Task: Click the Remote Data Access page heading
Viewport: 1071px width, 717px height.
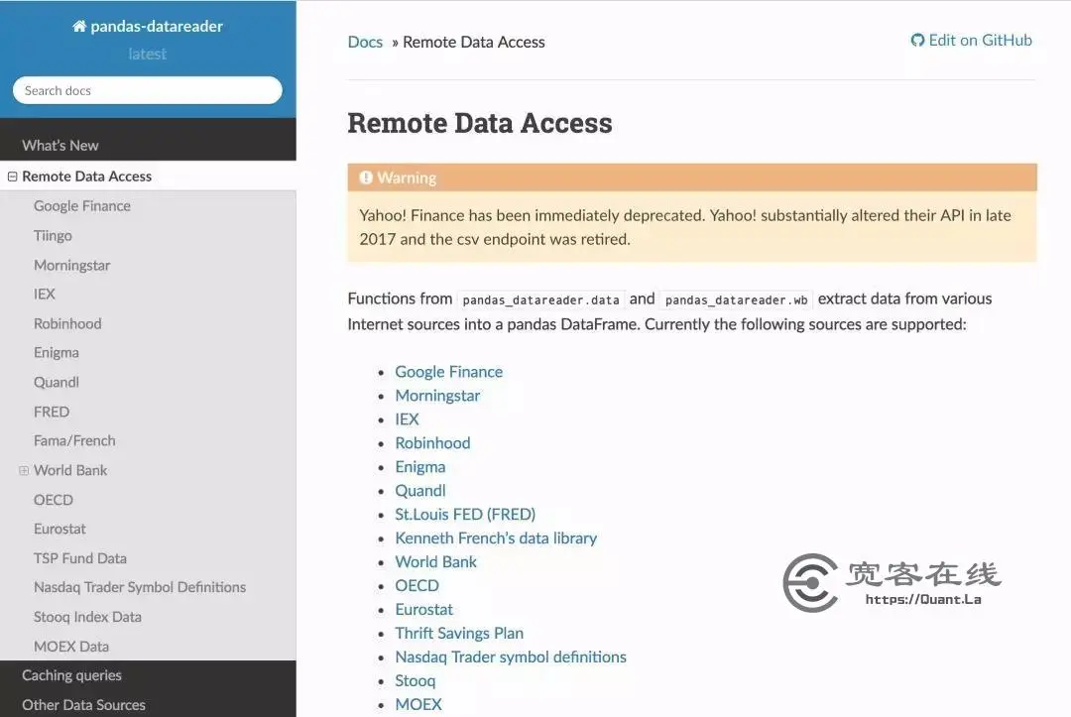Action: 480,124
